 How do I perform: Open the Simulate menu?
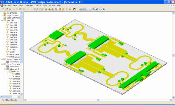click(x=29, y=5)
